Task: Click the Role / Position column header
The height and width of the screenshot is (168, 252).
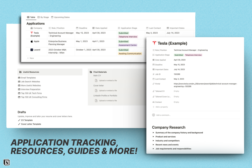Action: (x=56, y=28)
